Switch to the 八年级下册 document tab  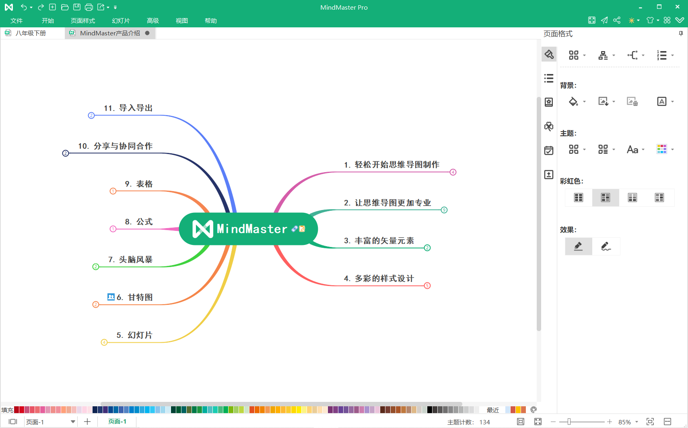pos(31,33)
